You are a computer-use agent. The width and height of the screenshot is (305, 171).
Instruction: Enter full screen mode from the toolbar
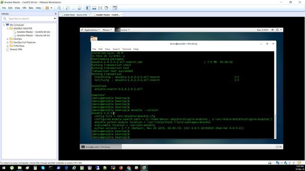(100, 8)
